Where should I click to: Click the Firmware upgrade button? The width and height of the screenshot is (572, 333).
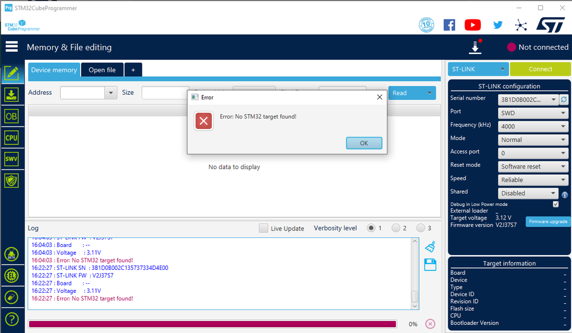pos(548,221)
